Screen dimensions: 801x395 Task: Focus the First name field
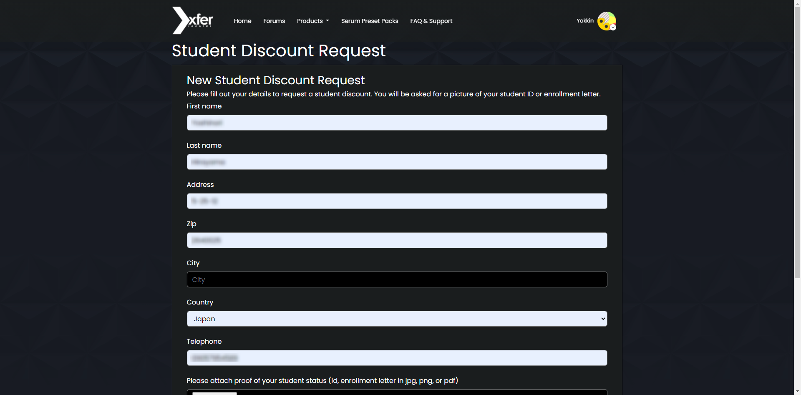pos(397,123)
